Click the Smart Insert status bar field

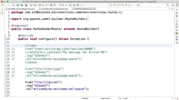(105, 98)
